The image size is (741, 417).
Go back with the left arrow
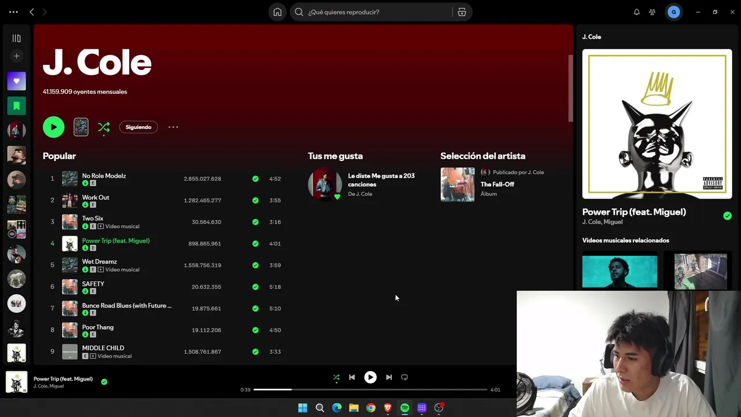[x=32, y=12]
